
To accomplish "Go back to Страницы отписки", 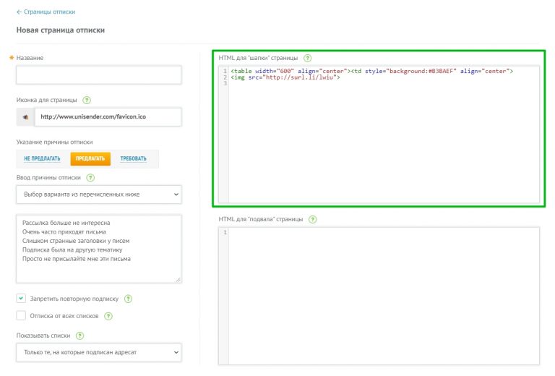I will pyautogui.click(x=46, y=12).
